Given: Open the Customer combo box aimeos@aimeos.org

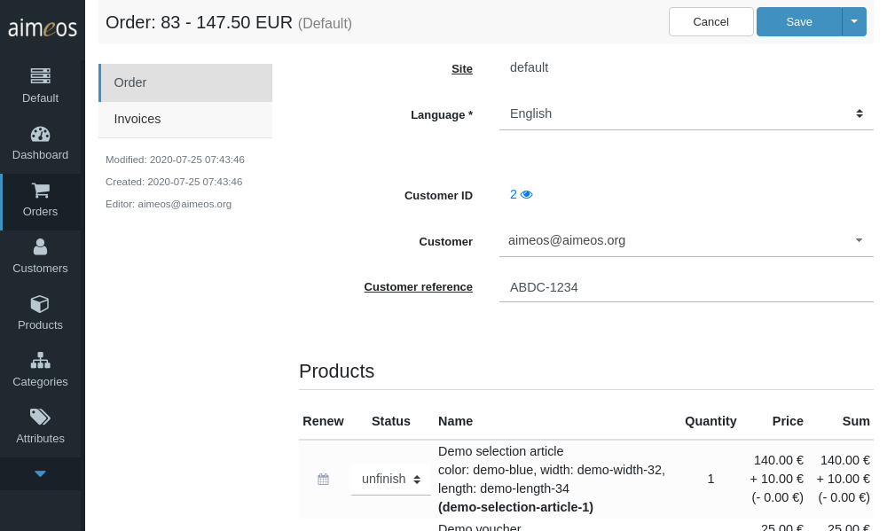Looking at the screenshot, I should (687, 240).
